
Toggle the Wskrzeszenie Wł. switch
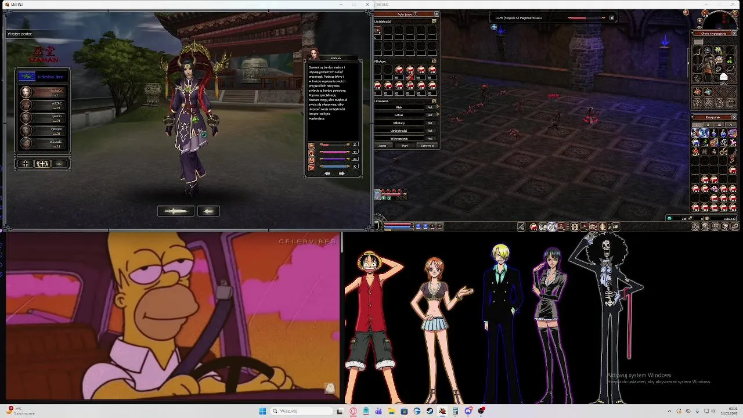pyautogui.click(x=430, y=139)
